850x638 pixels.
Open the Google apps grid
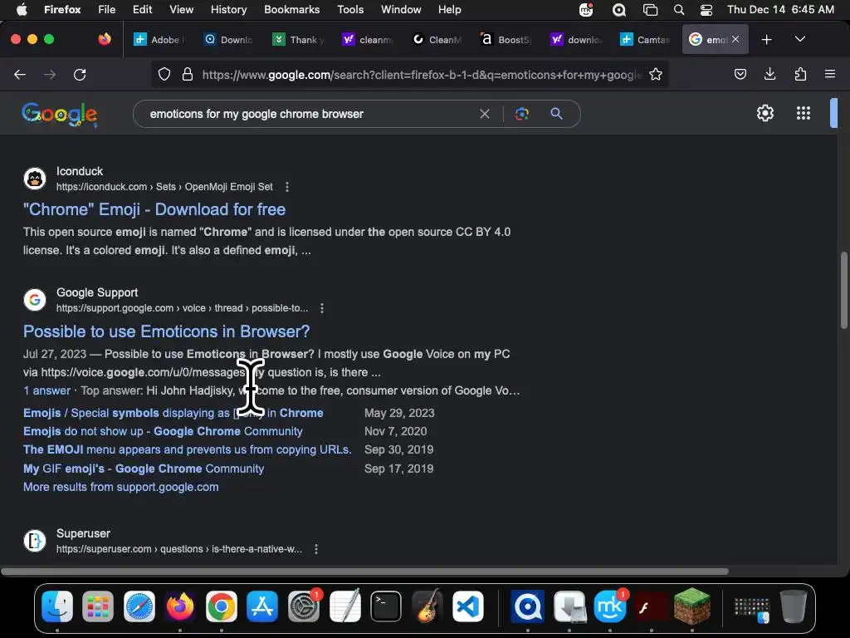tap(804, 113)
